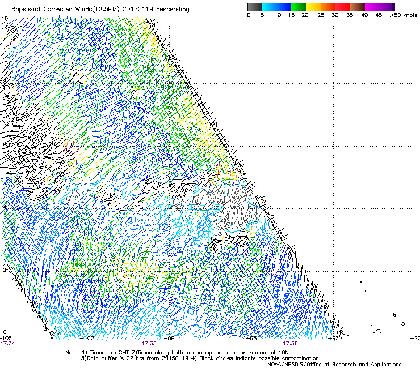Click the 17:35 time label
The height and width of the screenshot is (368, 420).
[x=149, y=344]
